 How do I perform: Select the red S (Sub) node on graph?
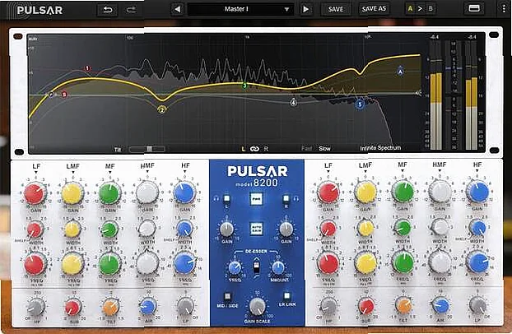(64, 95)
